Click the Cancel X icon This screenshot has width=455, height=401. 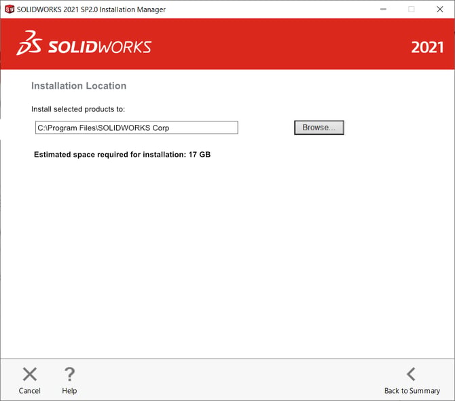(x=30, y=374)
